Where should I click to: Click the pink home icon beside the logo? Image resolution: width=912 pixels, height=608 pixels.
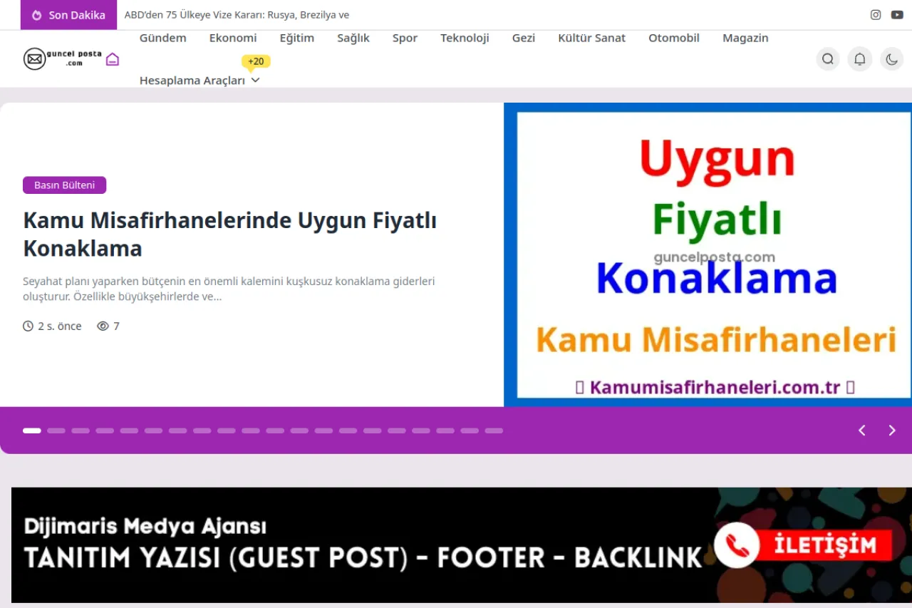112,58
